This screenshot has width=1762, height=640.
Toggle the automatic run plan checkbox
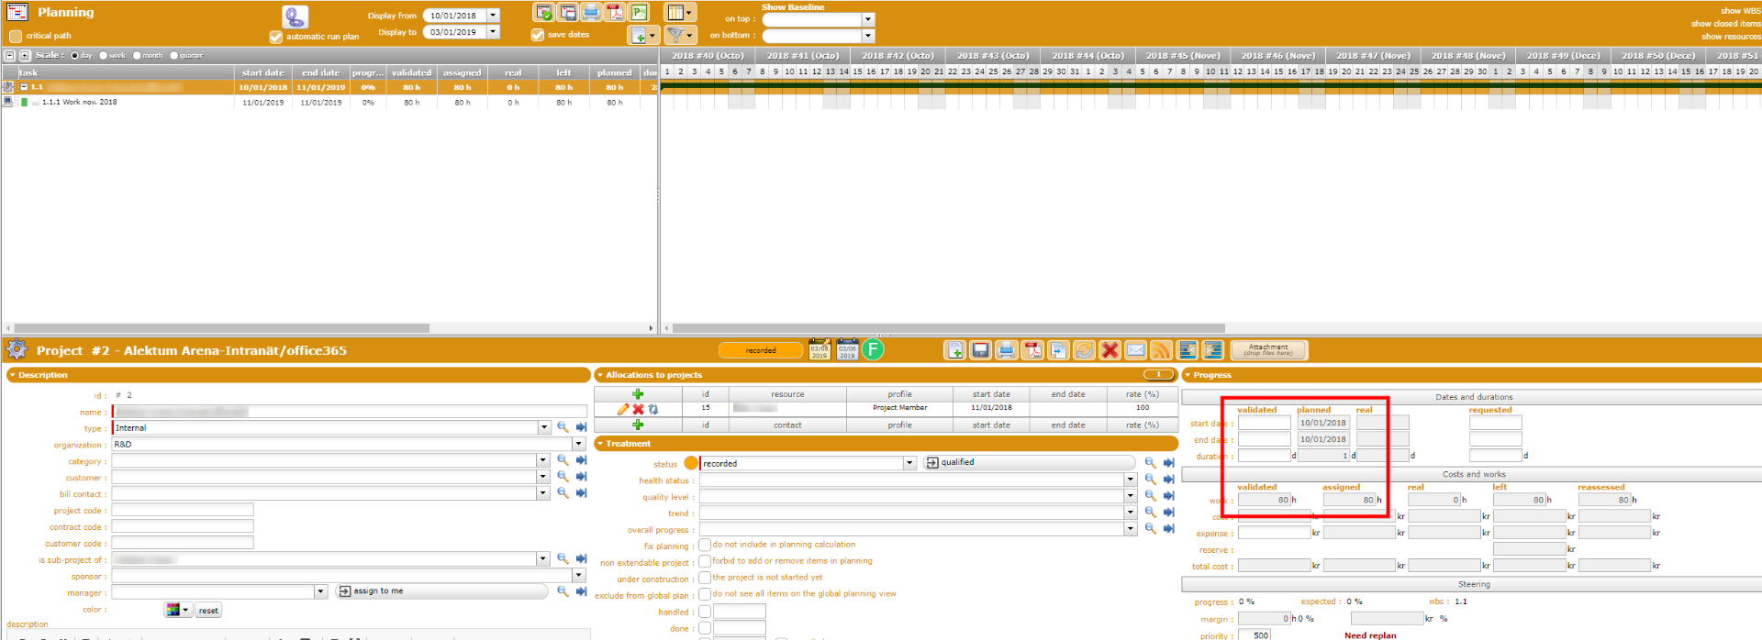tap(275, 37)
